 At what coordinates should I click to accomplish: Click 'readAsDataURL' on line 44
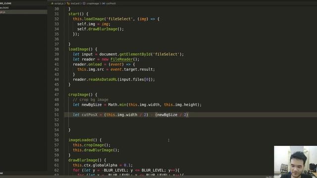[x=103, y=80]
